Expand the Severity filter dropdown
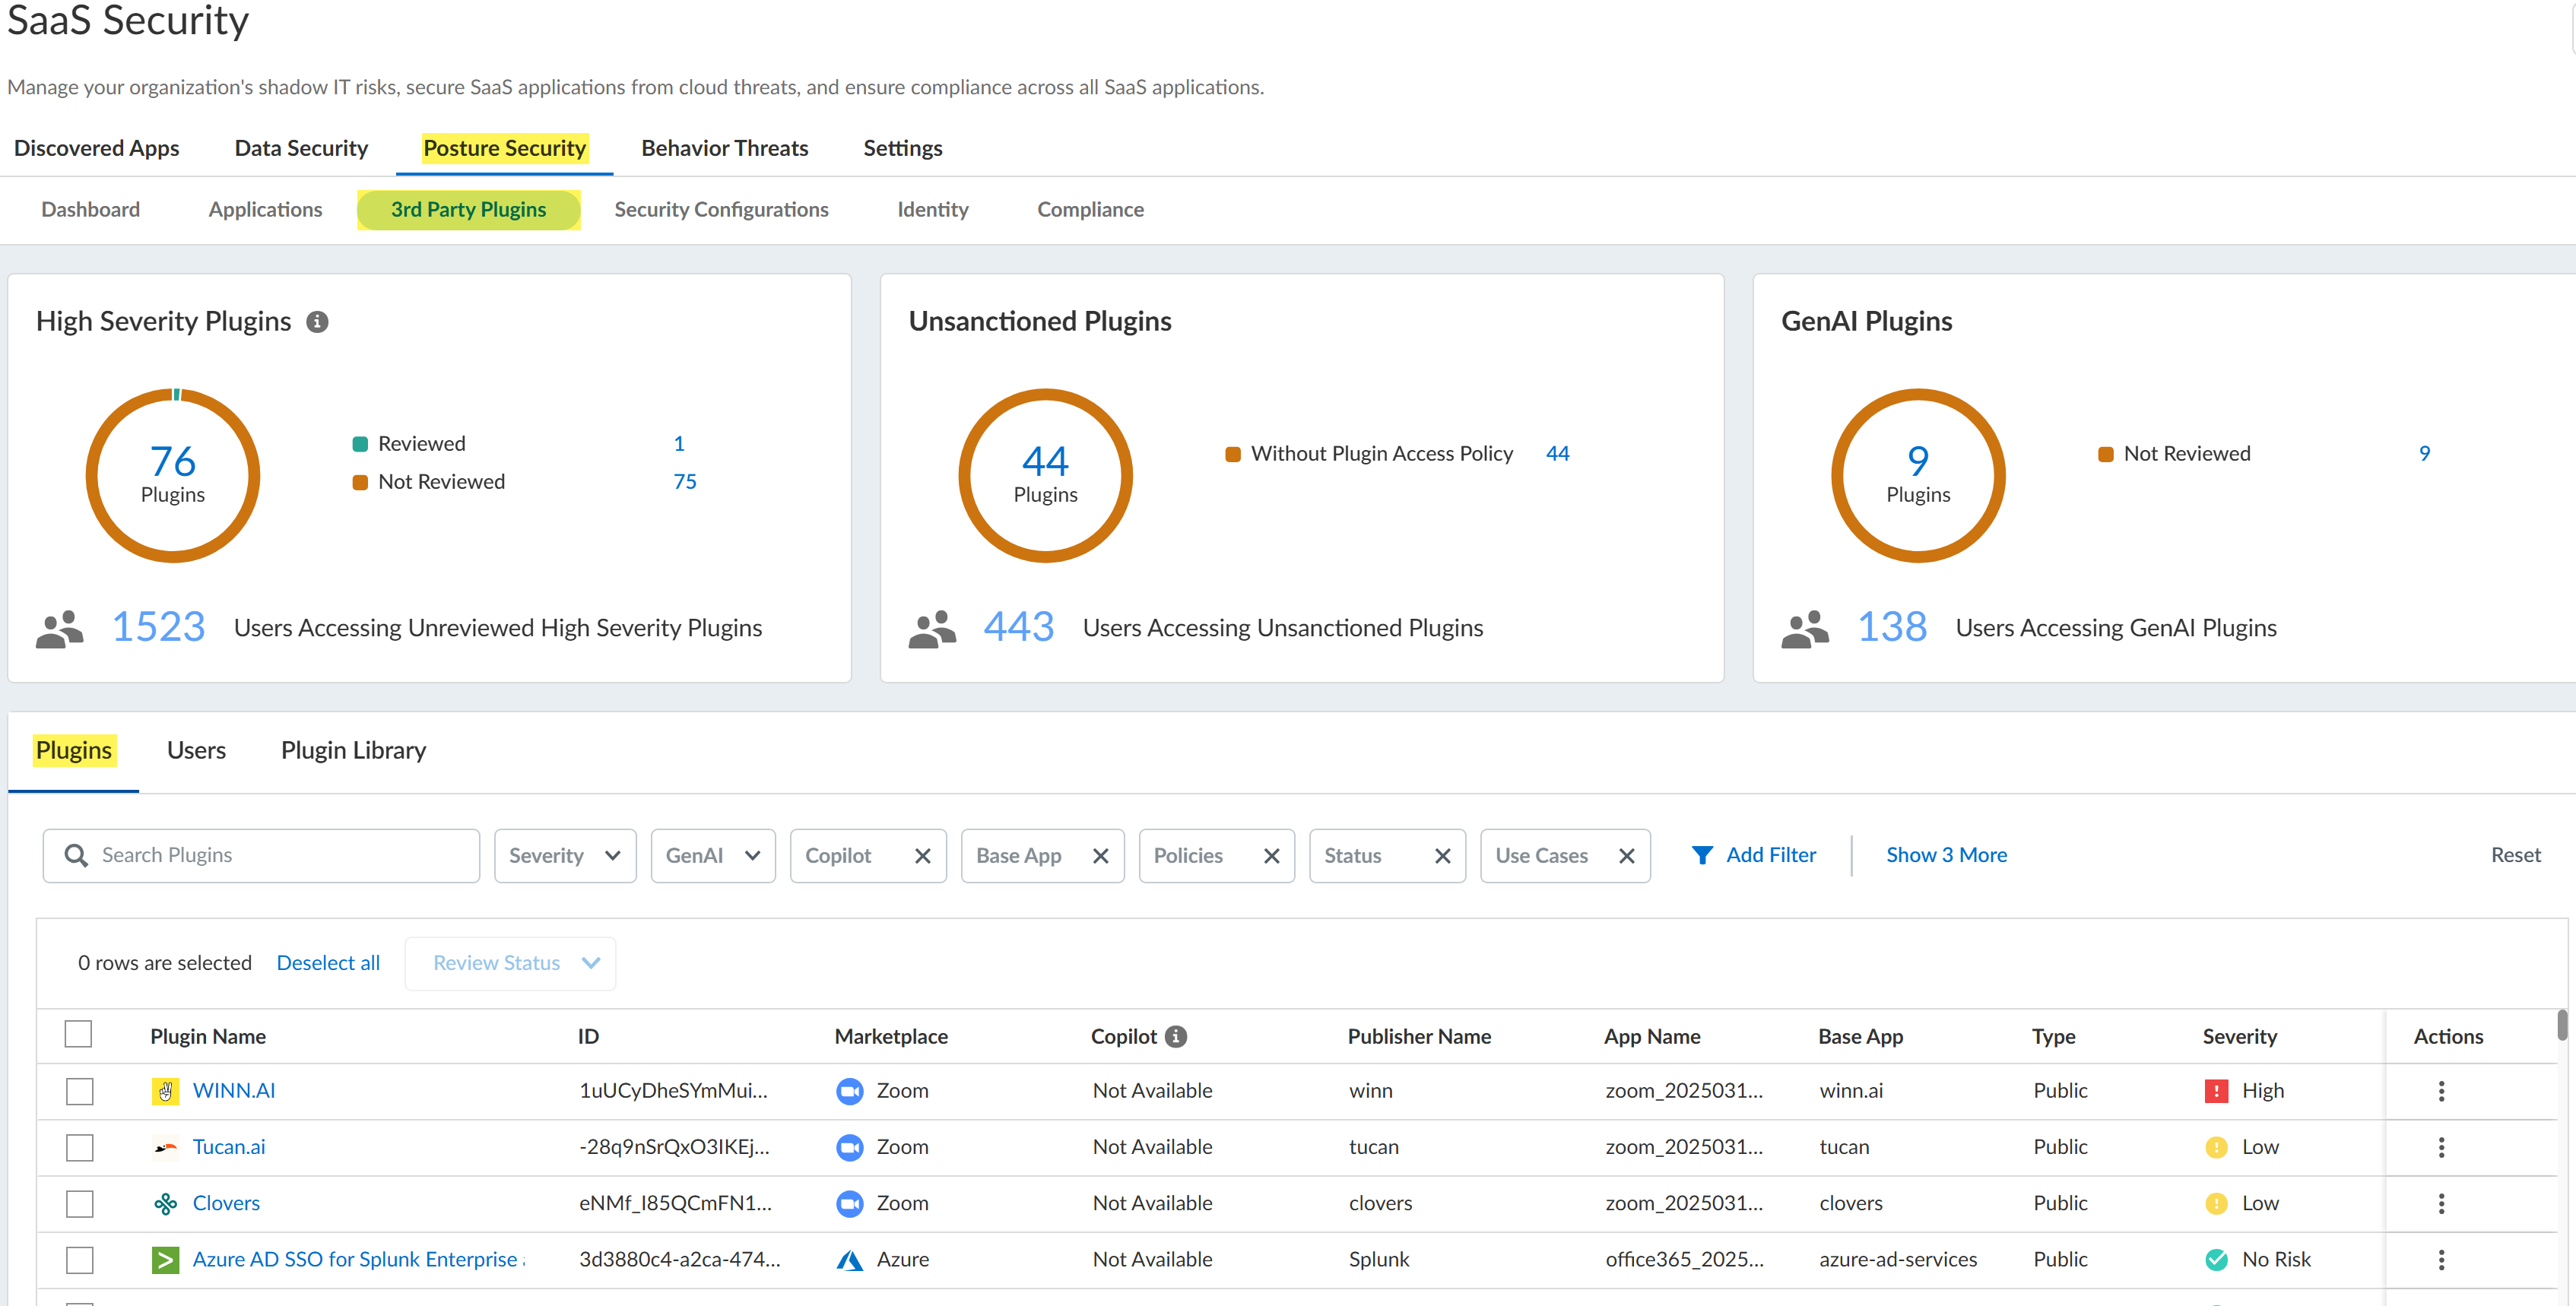 point(565,856)
